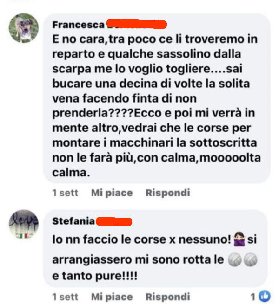Click the second volleyball emoji

[x=251, y=260]
